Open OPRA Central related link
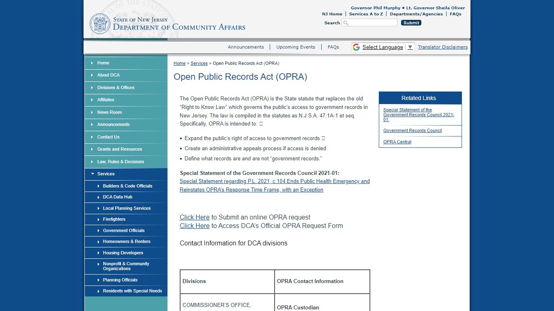This screenshot has height=311, width=554. pos(397,142)
